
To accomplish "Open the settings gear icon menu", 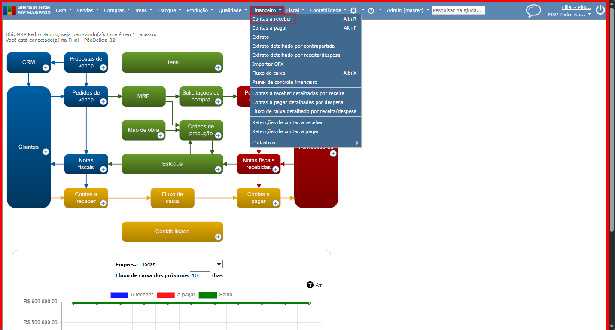I will [353, 11].
